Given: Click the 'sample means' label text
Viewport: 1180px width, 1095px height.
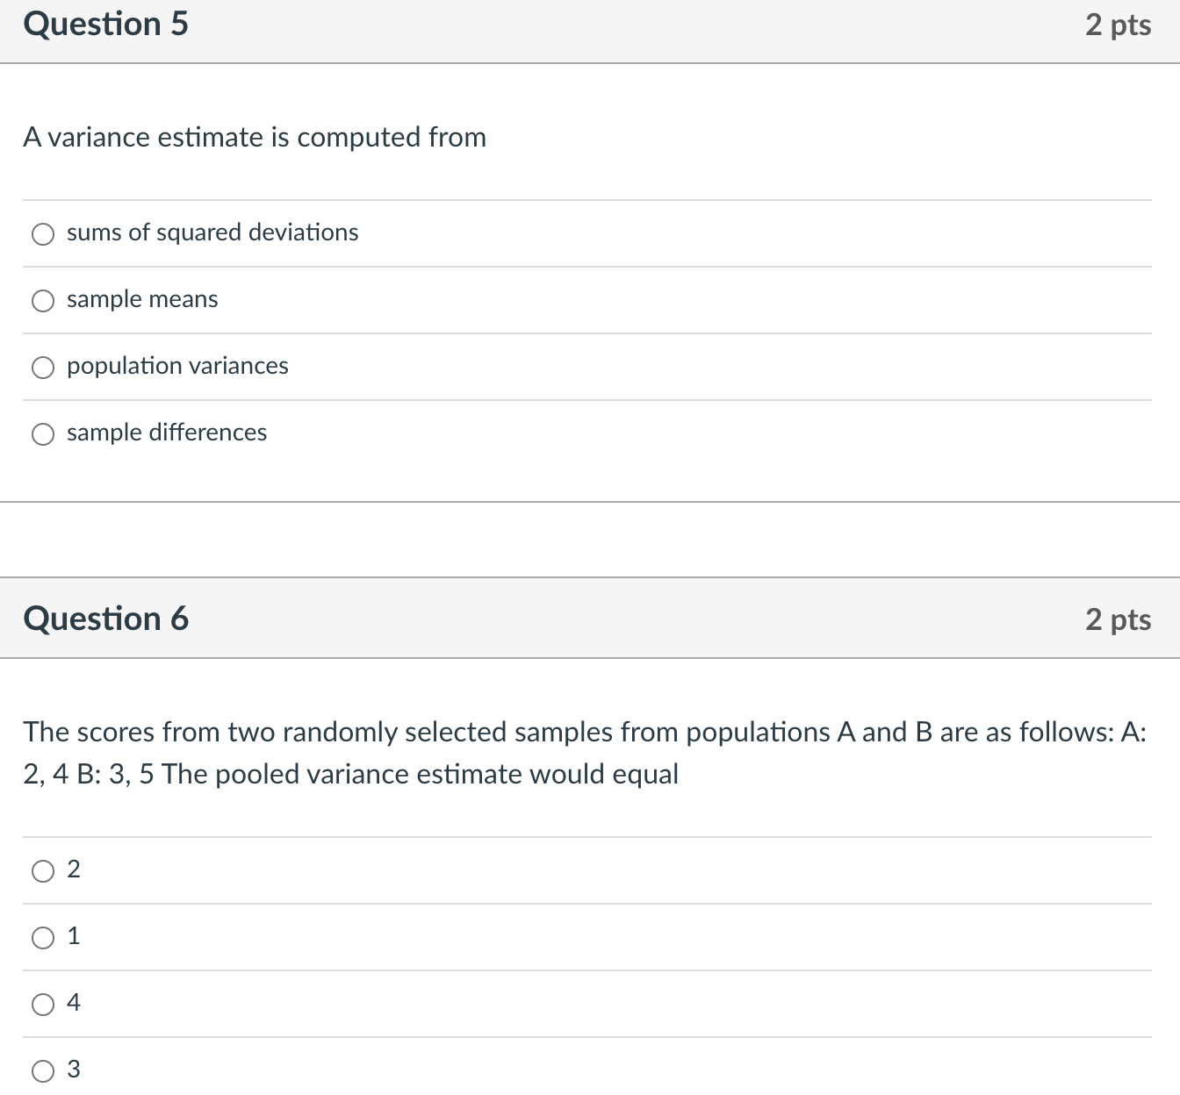Looking at the screenshot, I should tap(141, 300).
